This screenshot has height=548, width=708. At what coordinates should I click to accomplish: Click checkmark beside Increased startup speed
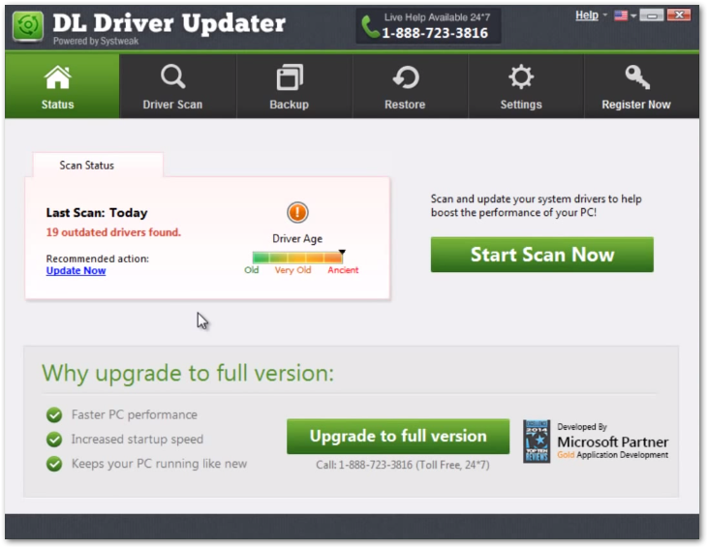[54, 439]
